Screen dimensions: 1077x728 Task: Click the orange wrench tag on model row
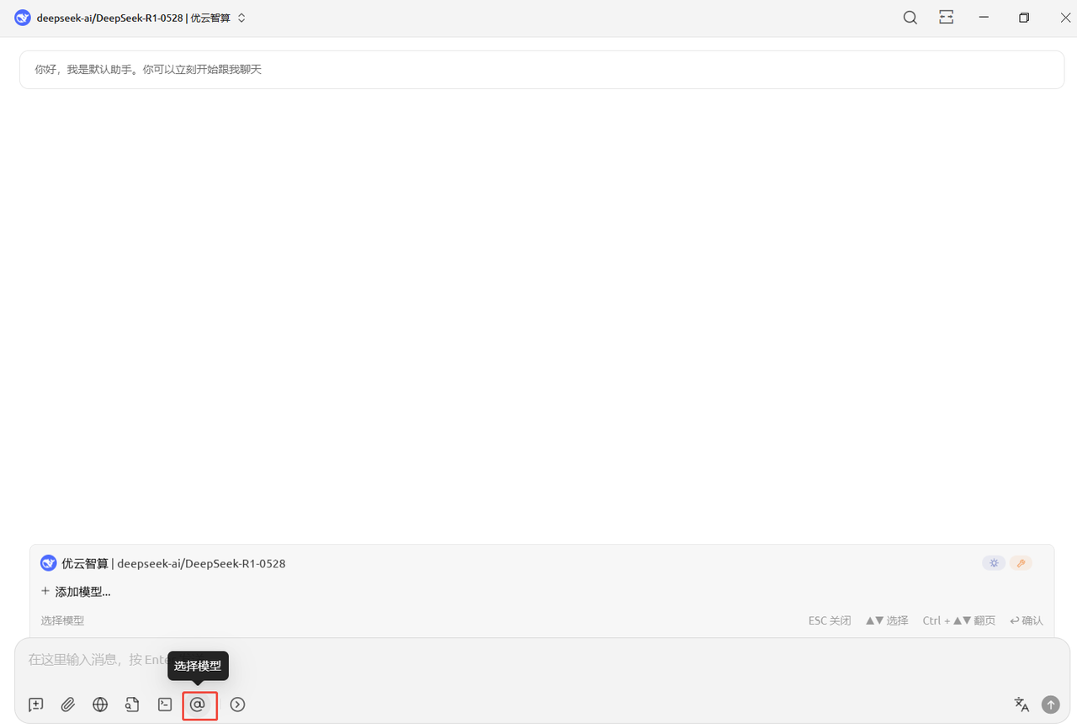(x=1021, y=563)
